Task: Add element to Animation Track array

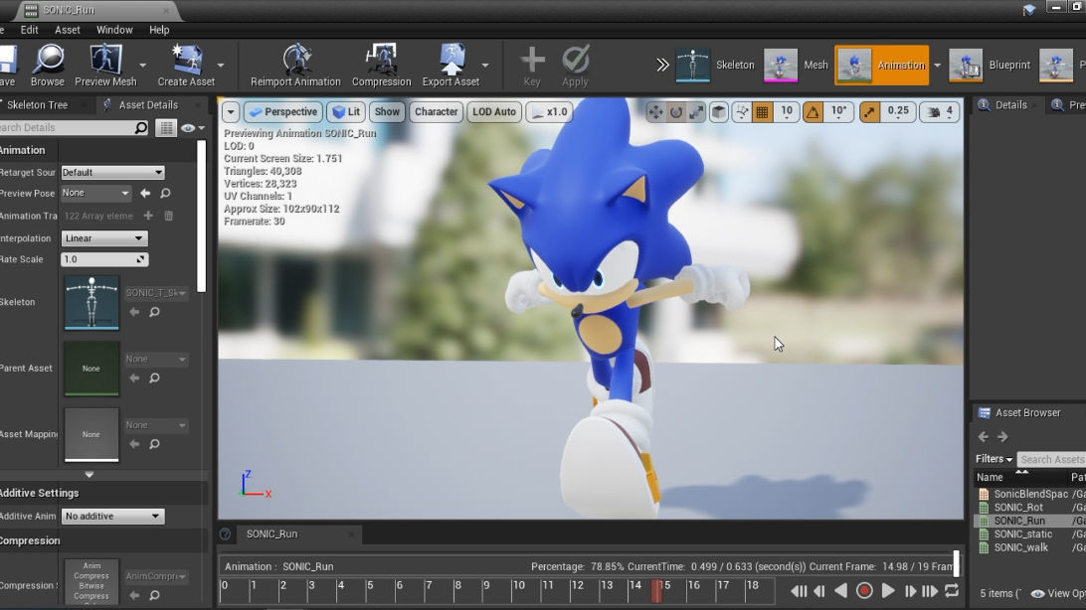Action: pyautogui.click(x=148, y=216)
